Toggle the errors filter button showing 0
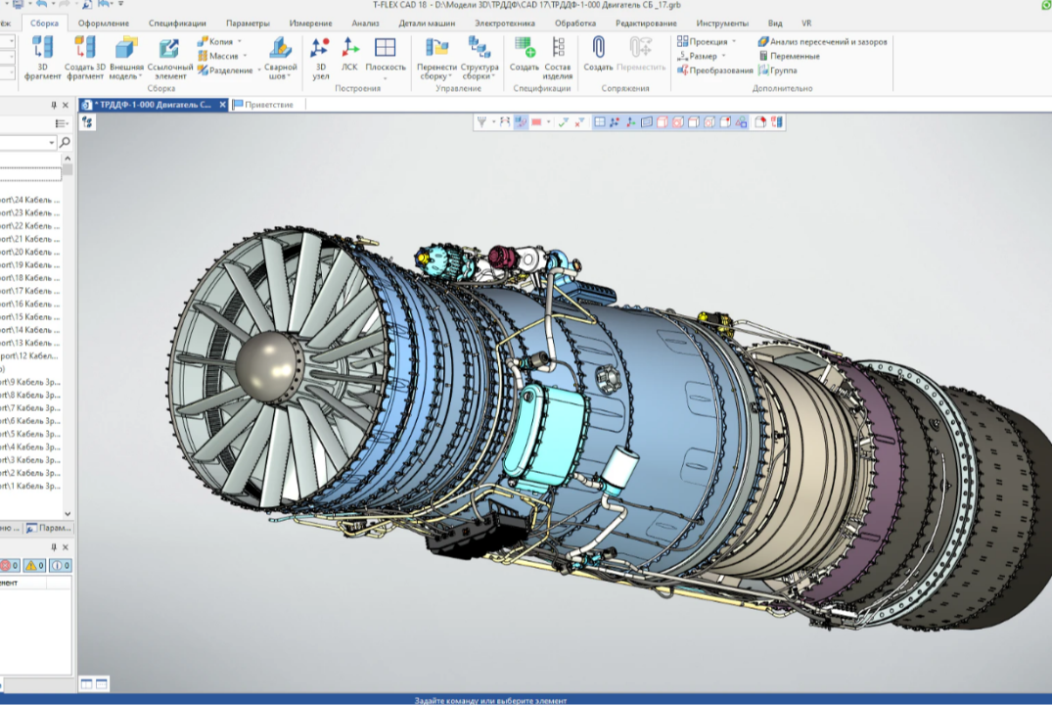 point(9,566)
